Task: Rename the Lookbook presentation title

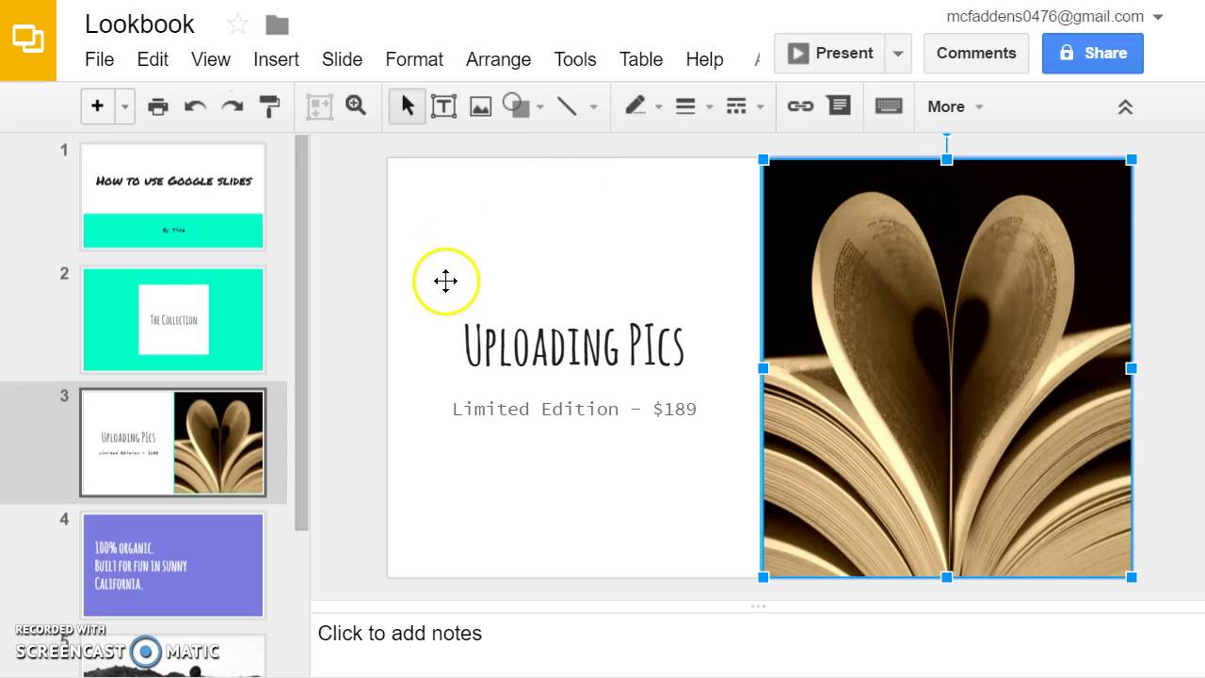Action: click(x=139, y=24)
